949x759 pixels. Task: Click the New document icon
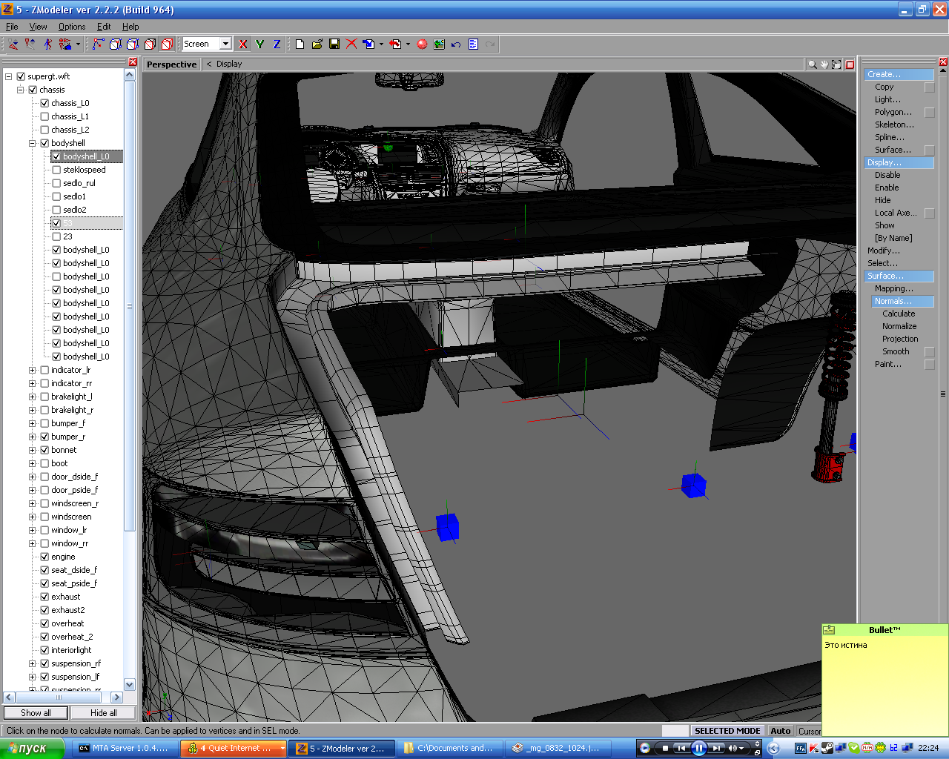(x=300, y=44)
